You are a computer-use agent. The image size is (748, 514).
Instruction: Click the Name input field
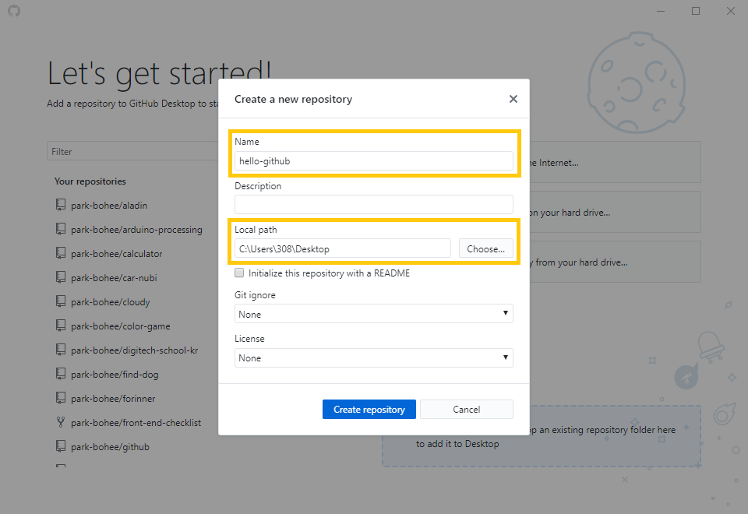373,161
